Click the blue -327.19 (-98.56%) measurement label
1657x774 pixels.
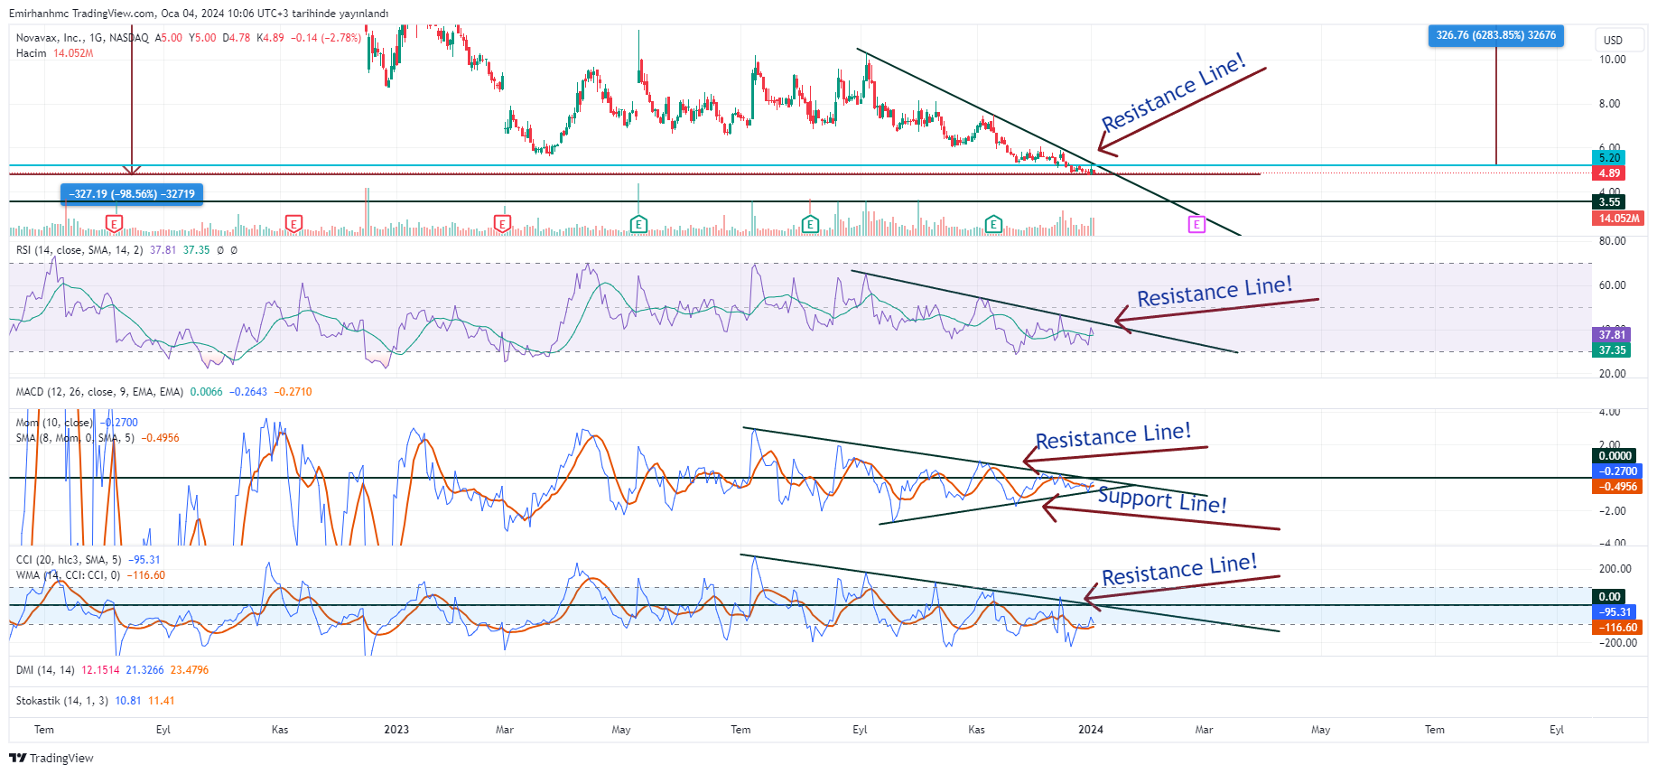click(132, 194)
